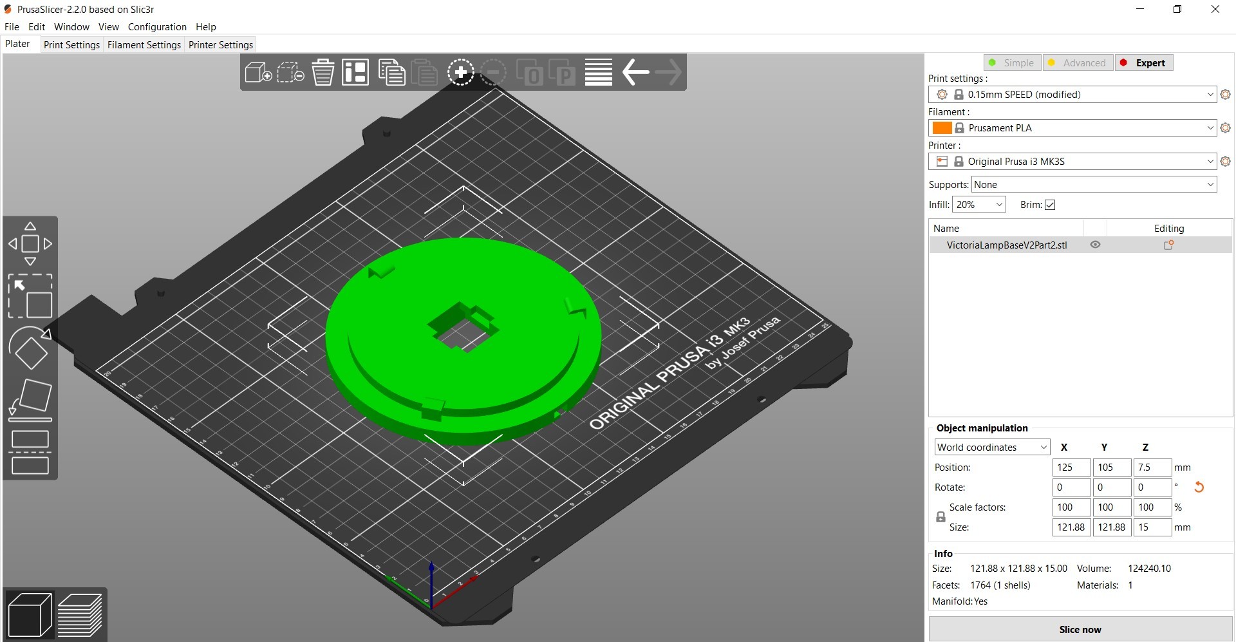The image size is (1236, 642).
Task: Open the Supports dropdown set to None
Action: [1094, 185]
